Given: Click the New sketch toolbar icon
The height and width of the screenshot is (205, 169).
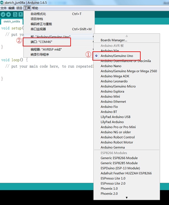Looking at the screenshot, I should click(15, 14).
